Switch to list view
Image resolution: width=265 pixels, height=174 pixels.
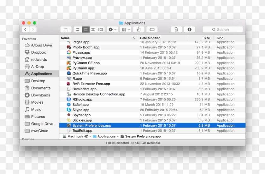click(85, 30)
